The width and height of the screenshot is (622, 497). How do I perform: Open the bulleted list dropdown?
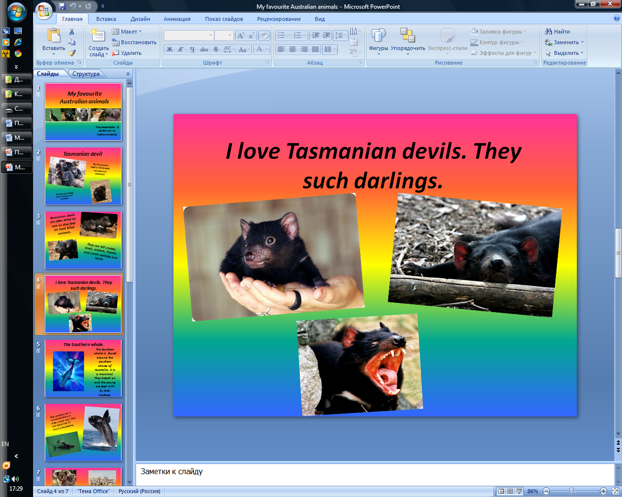(x=283, y=35)
